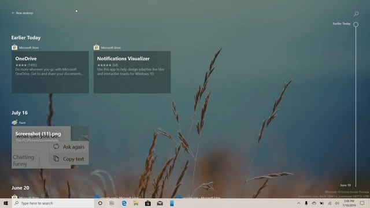The width and height of the screenshot is (370, 208).
Task: Open the Notifications Visualizer activity card
Action: click(x=132, y=72)
